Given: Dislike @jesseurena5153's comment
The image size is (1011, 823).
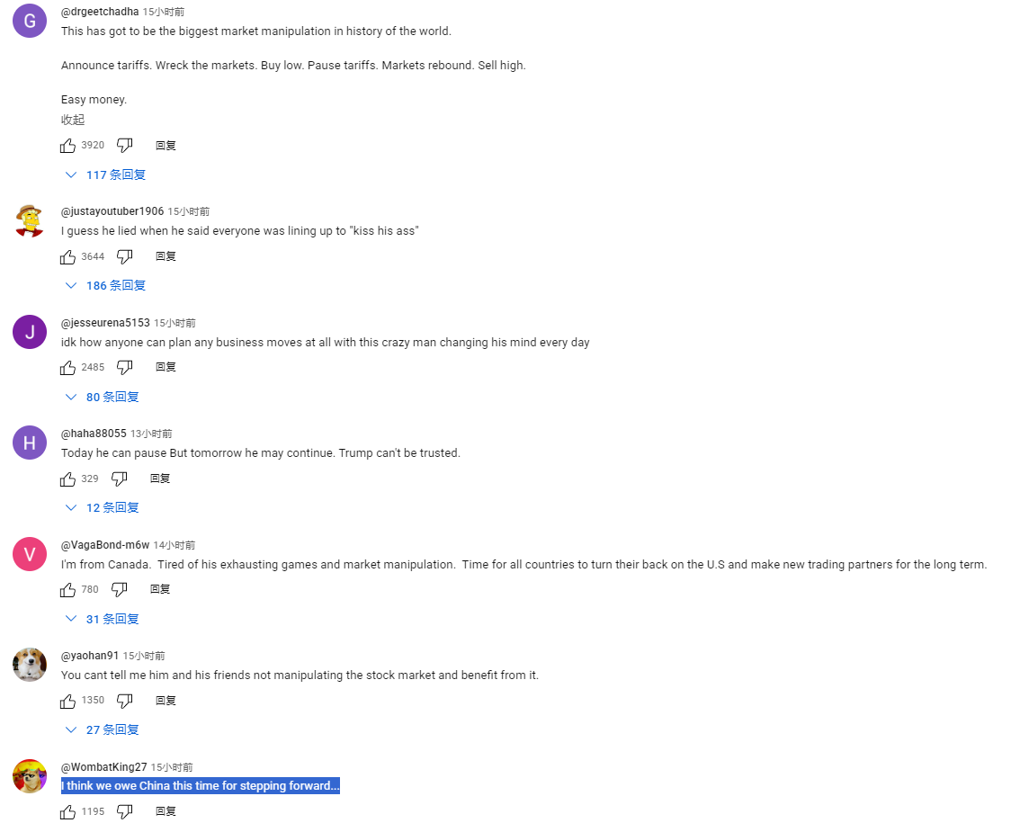Looking at the screenshot, I should click(x=125, y=368).
